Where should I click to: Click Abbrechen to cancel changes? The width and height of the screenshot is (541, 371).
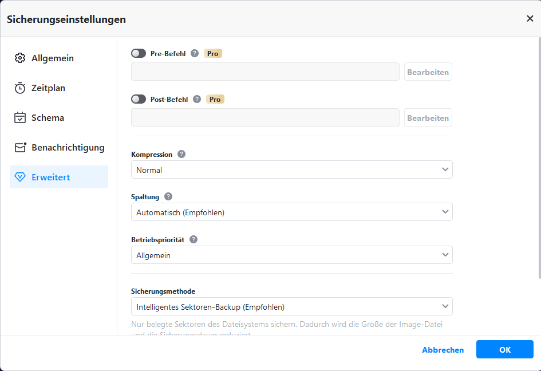tap(443, 350)
